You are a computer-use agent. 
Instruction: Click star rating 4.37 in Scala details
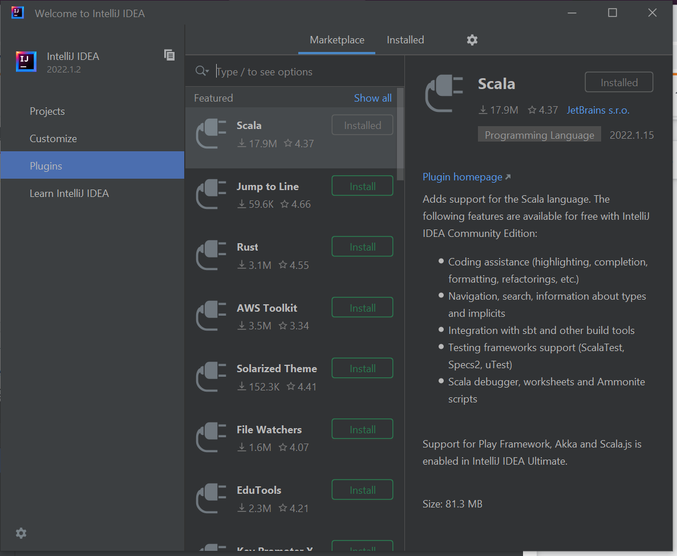point(543,110)
